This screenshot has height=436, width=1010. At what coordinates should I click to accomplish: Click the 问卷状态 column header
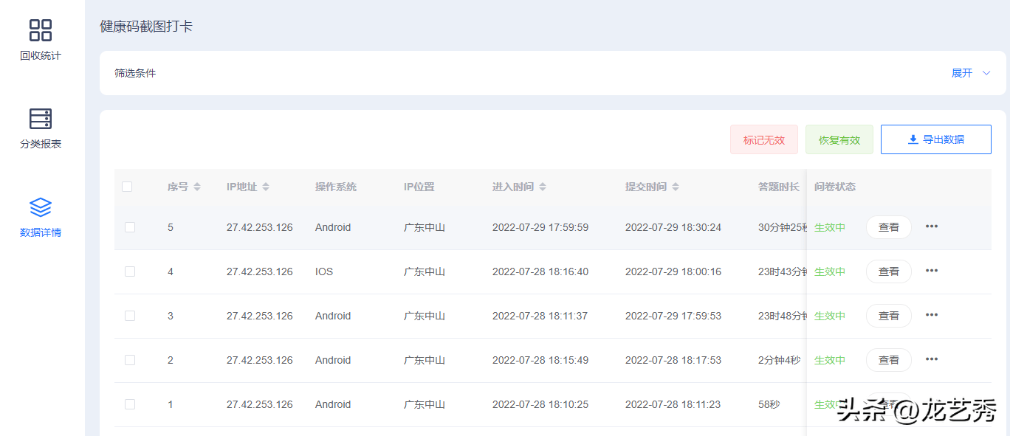point(835,187)
